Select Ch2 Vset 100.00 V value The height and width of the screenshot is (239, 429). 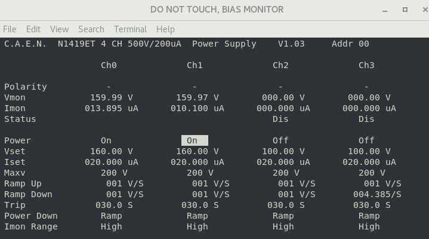(x=283, y=151)
